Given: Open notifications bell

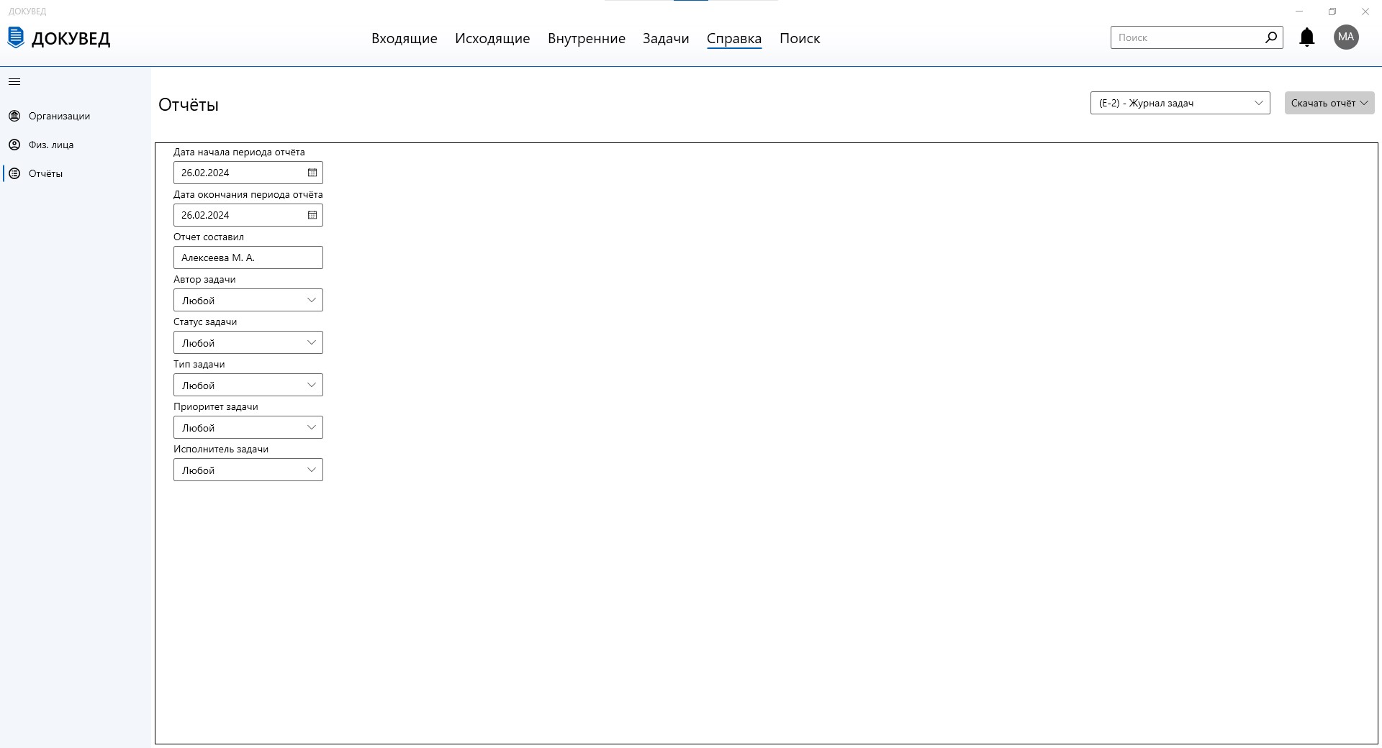Looking at the screenshot, I should click(x=1307, y=37).
